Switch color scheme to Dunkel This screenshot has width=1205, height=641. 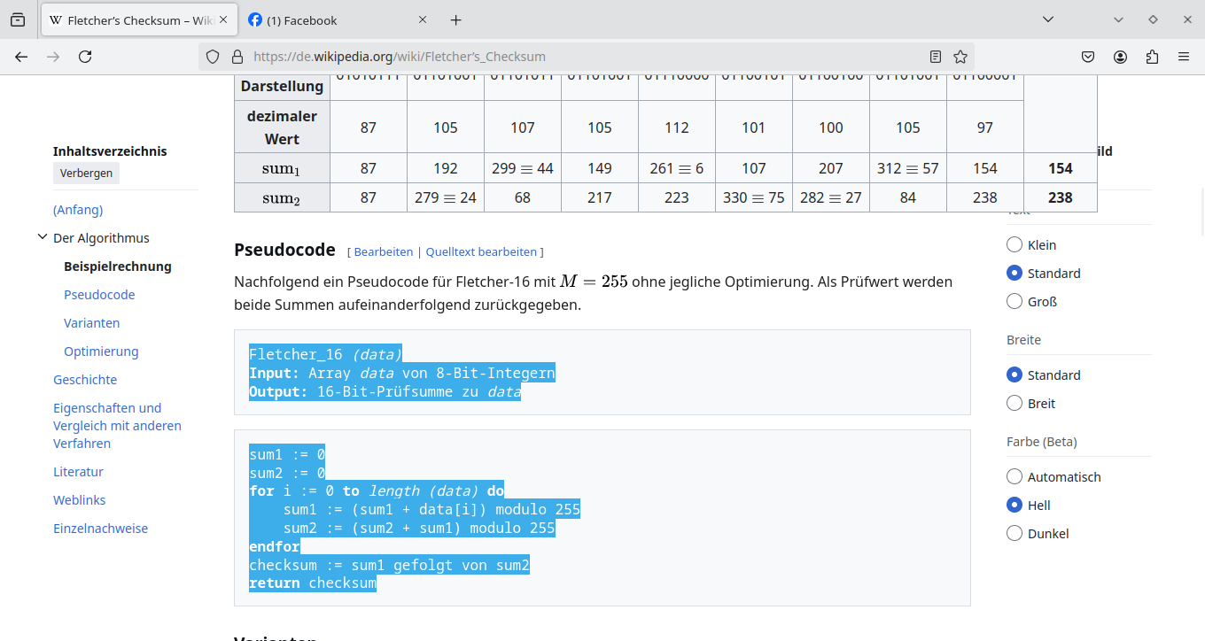(1014, 533)
